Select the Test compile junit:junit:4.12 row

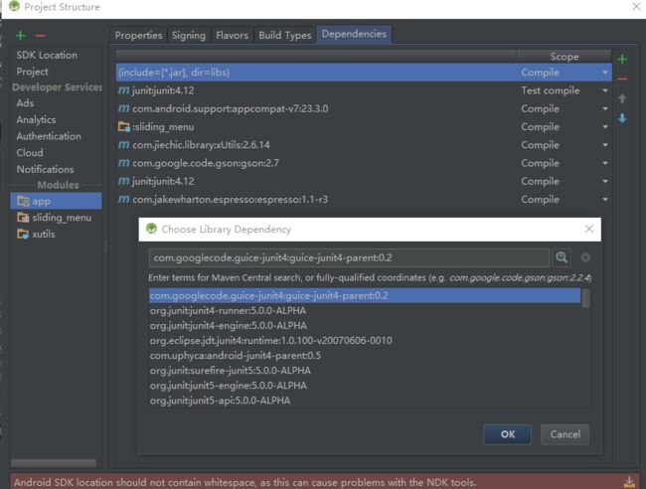click(x=364, y=90)
